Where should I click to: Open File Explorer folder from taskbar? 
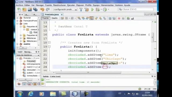(53, 94)
